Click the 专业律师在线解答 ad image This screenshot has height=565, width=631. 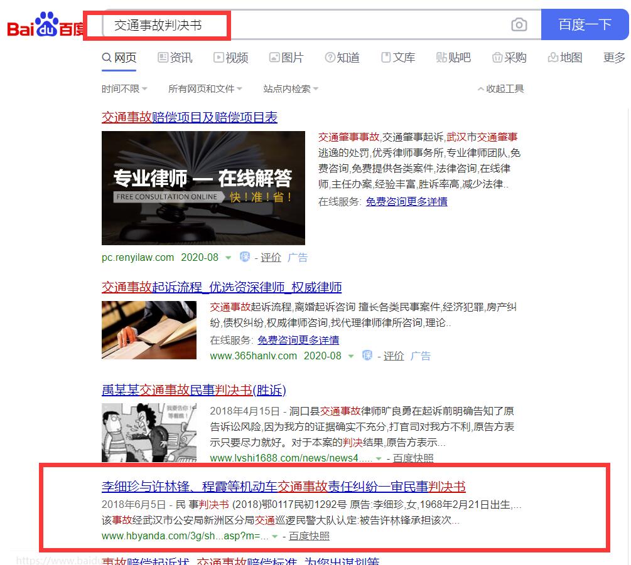click(203, 188)
